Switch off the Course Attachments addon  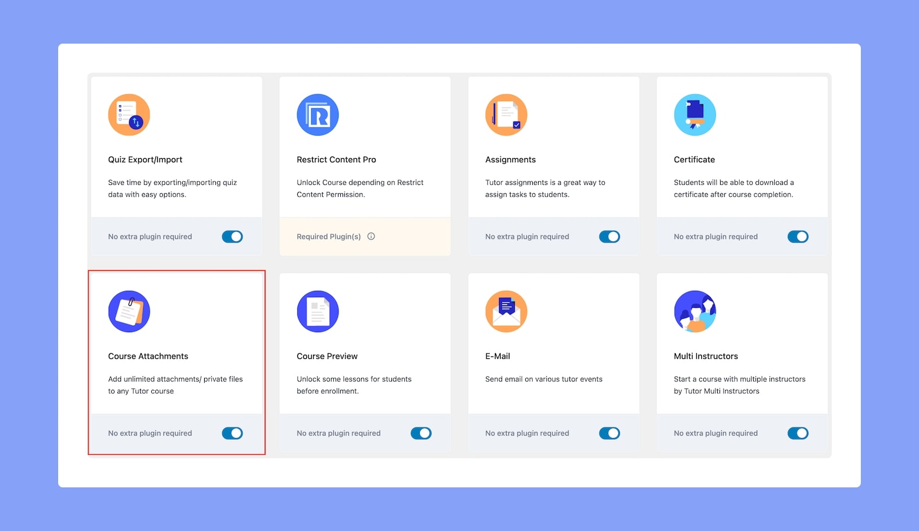coord(232,433)
